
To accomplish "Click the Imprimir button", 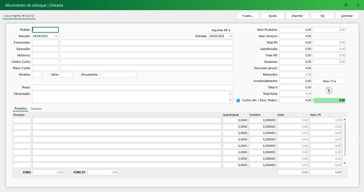I will click(297, 16).
